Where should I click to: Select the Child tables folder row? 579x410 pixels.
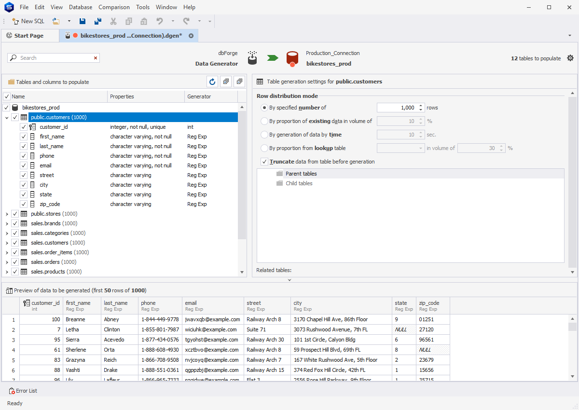(410, 183)
